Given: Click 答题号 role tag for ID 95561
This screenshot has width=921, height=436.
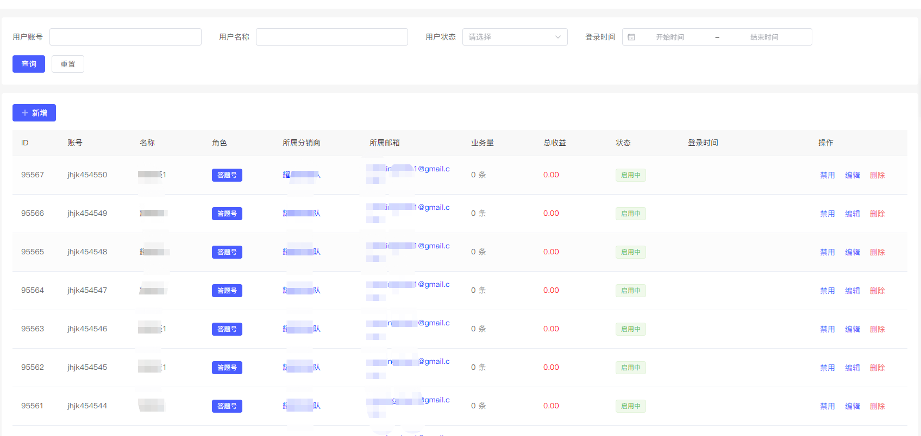Looking at the screenshot, I should point(227,406).
